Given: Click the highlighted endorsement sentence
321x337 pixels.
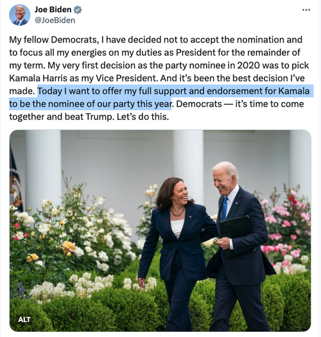Looking at the screenshot, I should coord(159,98).
